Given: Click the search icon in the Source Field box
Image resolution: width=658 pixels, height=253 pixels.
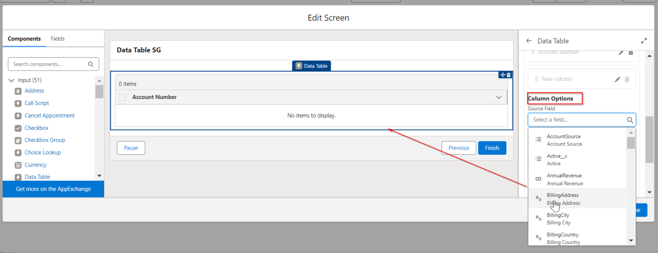Looking at the screenshot, I should point(630,120).
